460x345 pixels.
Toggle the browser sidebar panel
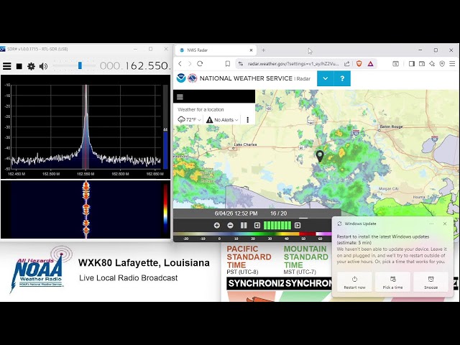(412, 64)
